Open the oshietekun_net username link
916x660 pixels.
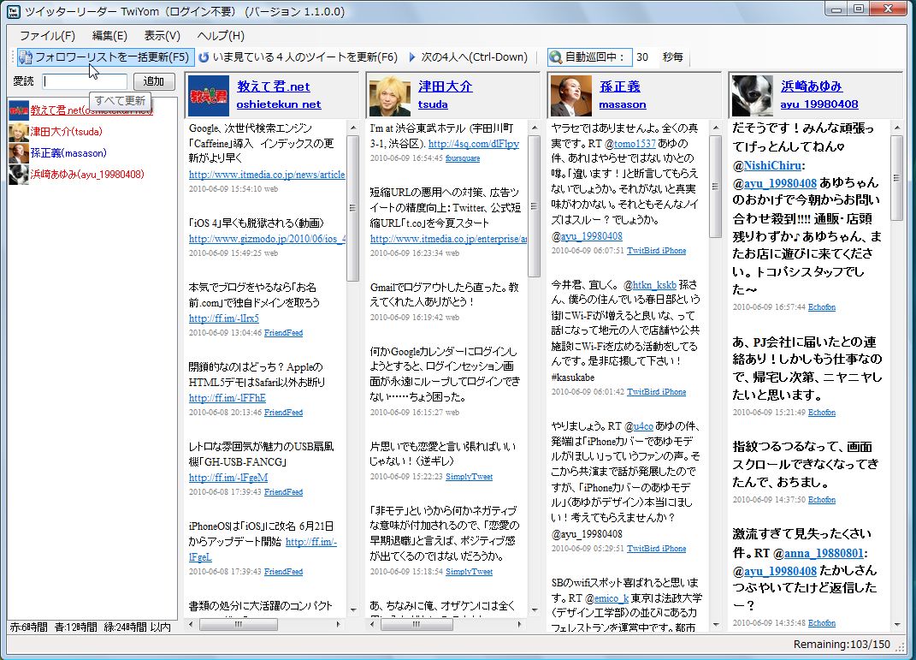pos(279,104)
